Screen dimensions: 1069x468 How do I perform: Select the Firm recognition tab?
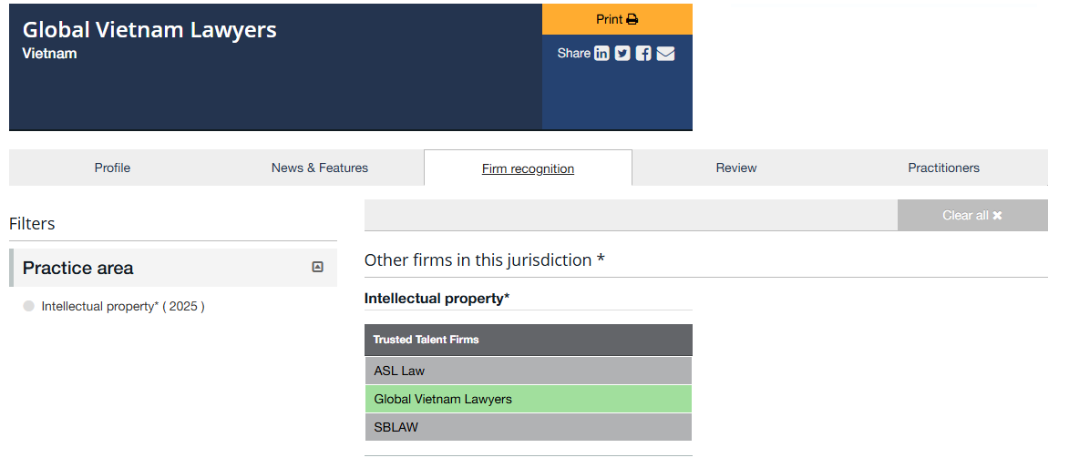tap(528, 168)
